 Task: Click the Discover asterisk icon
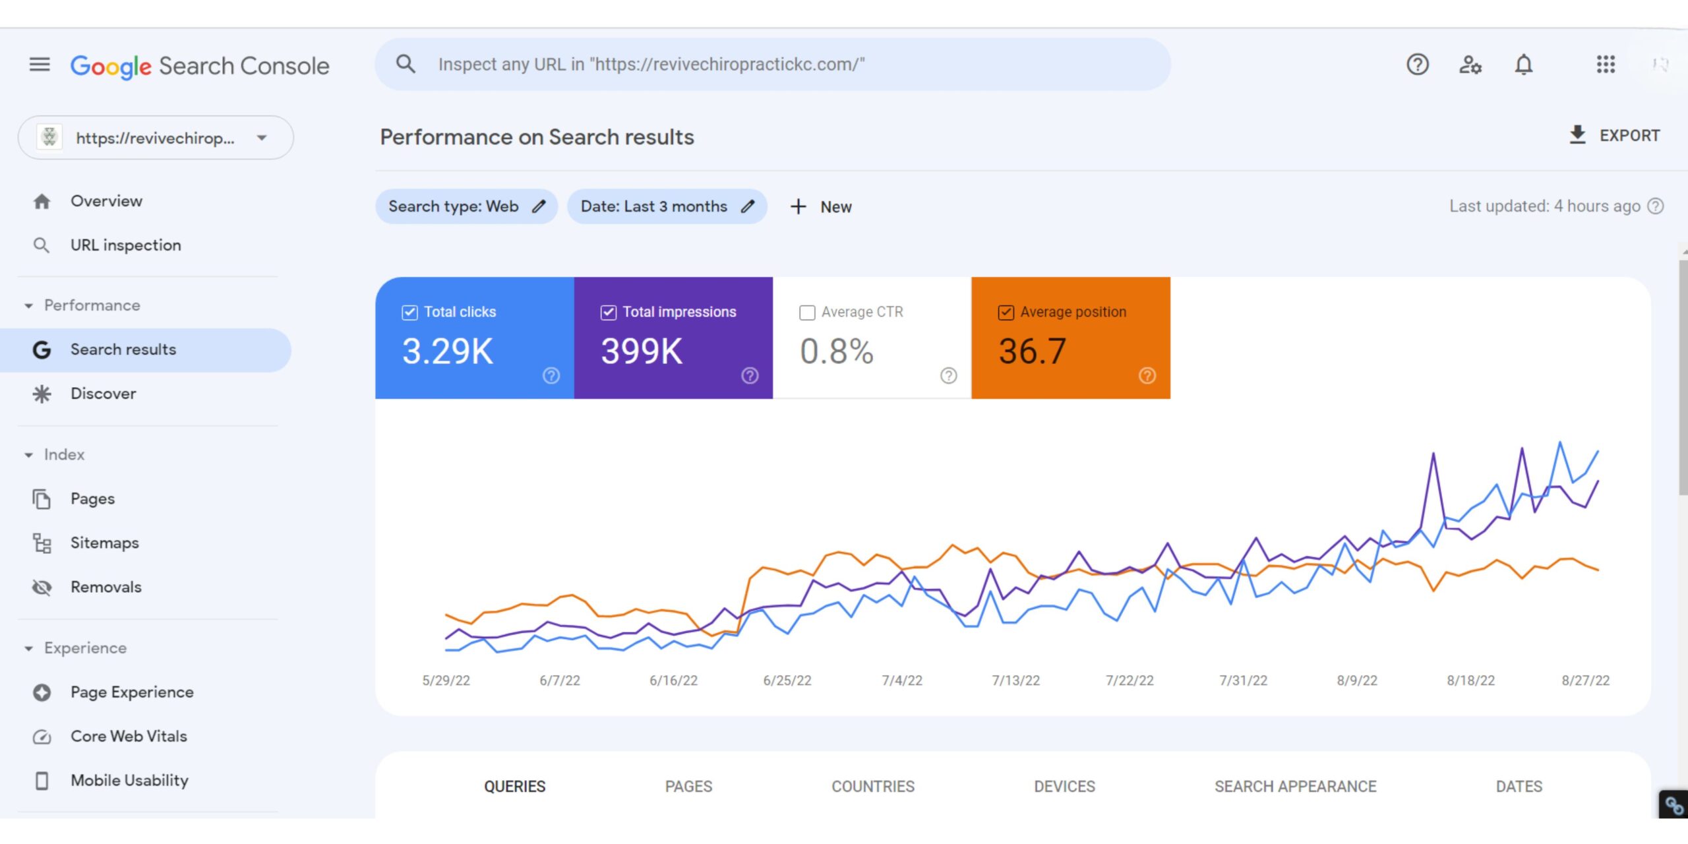point(42,394)
